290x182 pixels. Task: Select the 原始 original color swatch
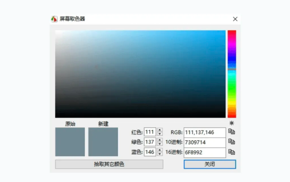[70, 142]
